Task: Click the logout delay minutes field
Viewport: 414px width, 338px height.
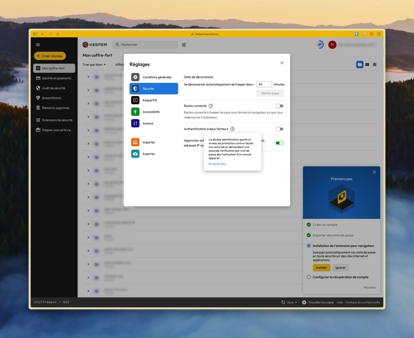Action: click(264, 84)
